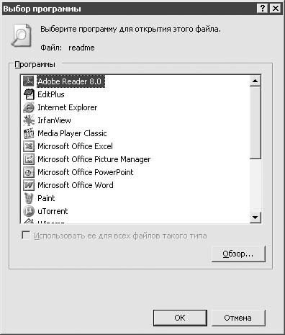Viewport: 285px width, 335px height.
Task: Select the Microsoft Office Word icon
Action: pos(29,185)
